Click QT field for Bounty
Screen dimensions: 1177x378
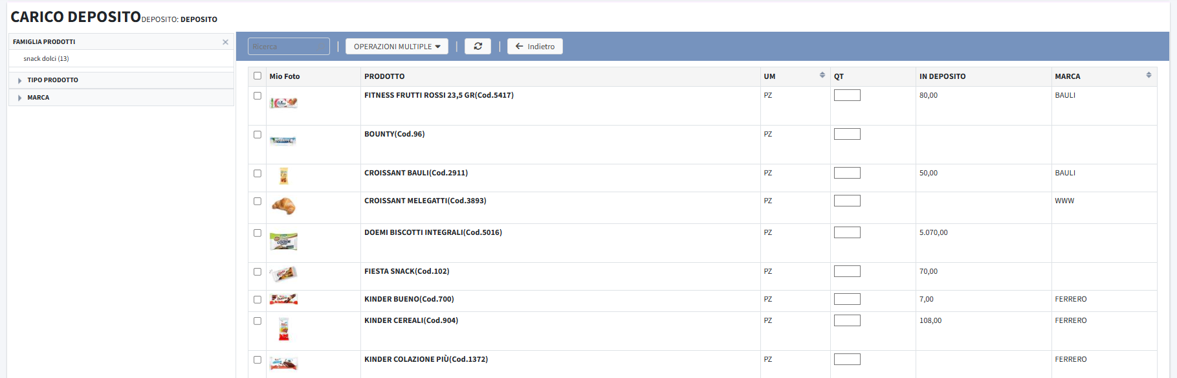pos(847,134)
